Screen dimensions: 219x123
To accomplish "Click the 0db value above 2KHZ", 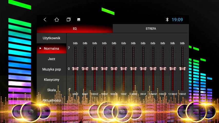I will click(143, 43).
